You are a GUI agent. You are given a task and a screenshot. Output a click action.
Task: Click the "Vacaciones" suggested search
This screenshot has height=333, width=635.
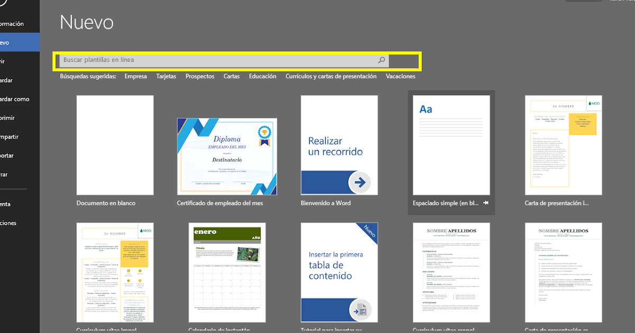(400, 76)
